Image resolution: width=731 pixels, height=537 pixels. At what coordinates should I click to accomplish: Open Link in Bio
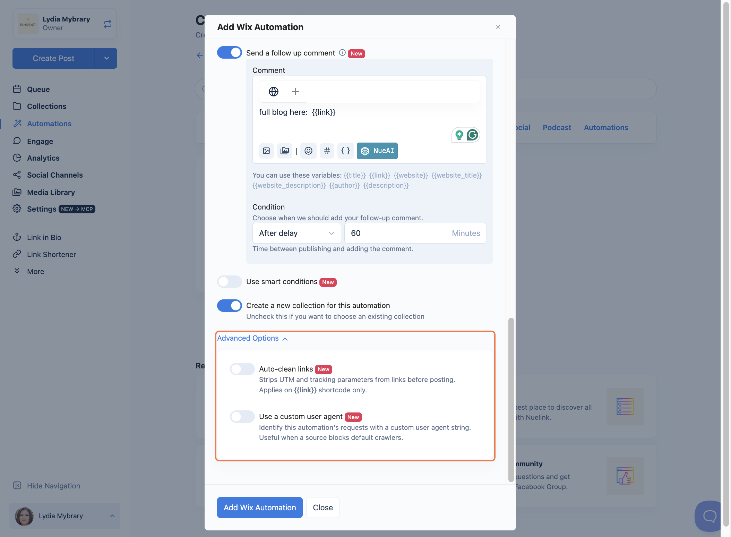tap(37, 237)
